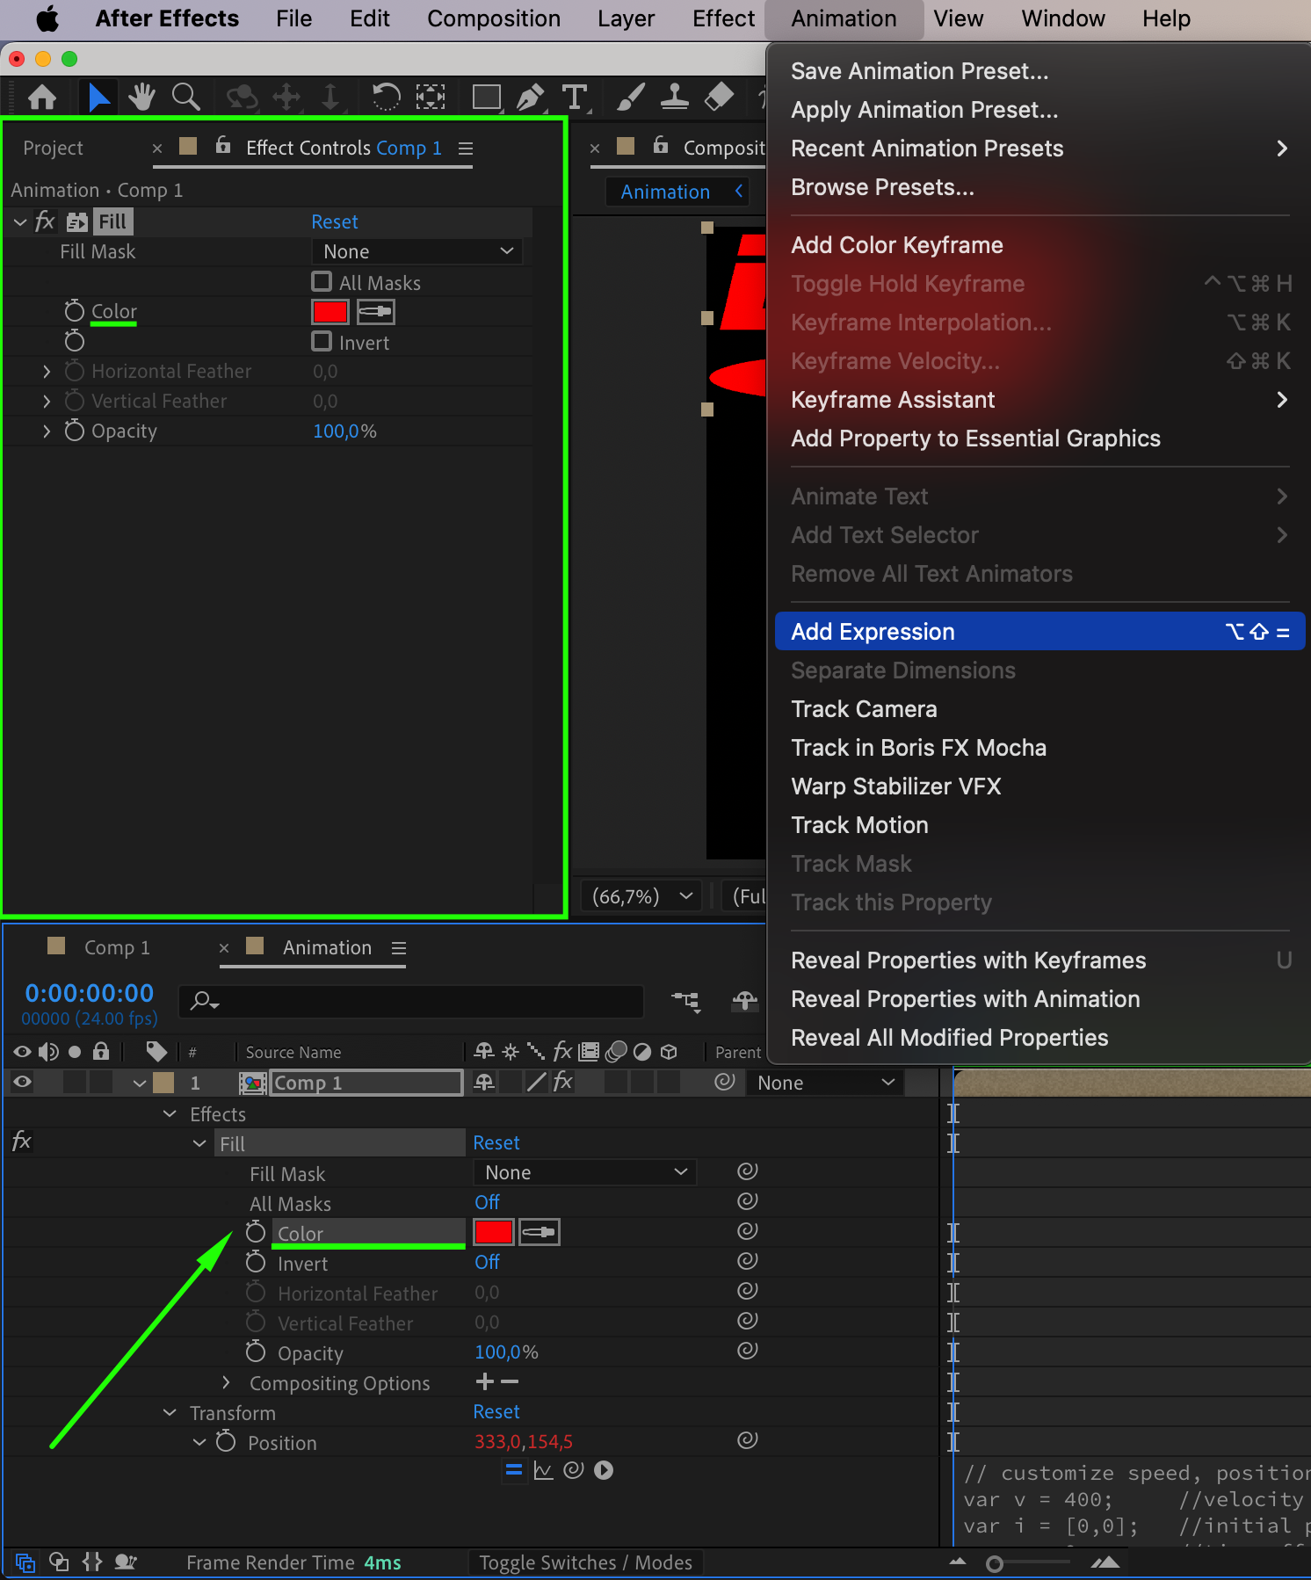Select the Clone Stamp tool
The image size is (1311, 1580).
click(x=674, y=97)
